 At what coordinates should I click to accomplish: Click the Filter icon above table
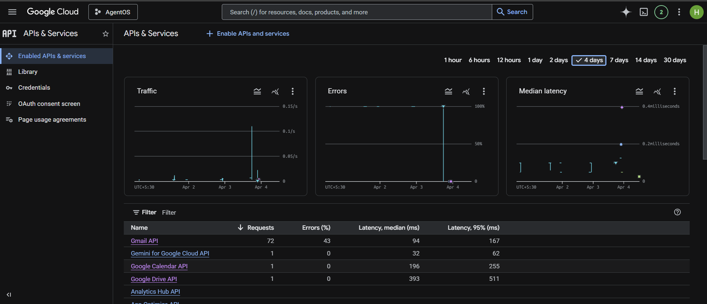coord(136,212)
